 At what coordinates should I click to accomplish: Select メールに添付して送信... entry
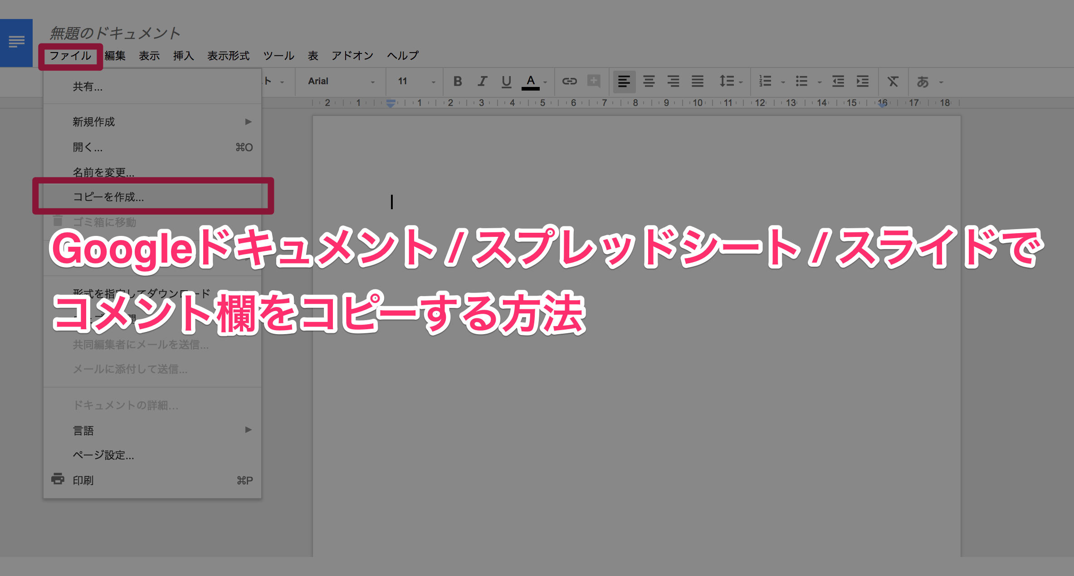click(152, 369)
